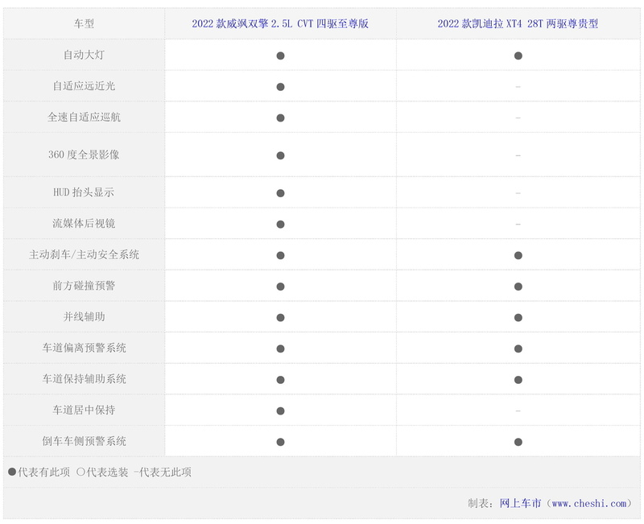Click 威飒 dot in 主动刹车/主动安全系统 row
Image resolution: width=644 pixels, height=524 pixels.
(280, 255)
